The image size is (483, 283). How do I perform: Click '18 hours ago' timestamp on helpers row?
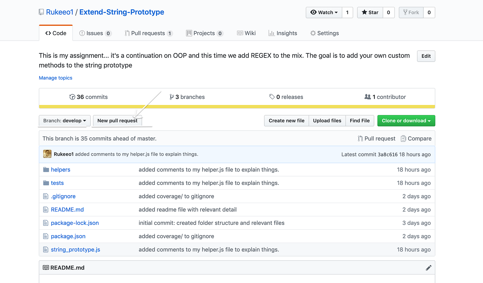(x=414, y=169)
